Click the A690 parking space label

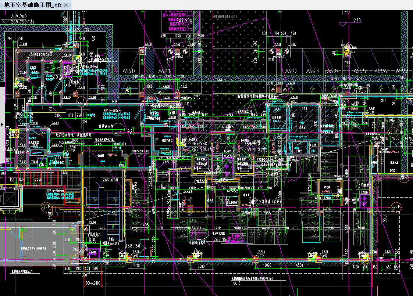click(129, 71)
